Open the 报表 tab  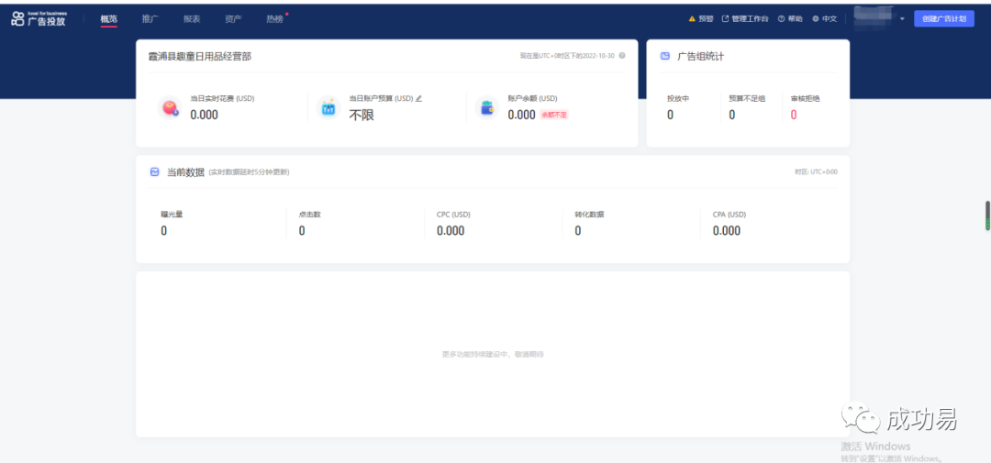pos(192,19)
